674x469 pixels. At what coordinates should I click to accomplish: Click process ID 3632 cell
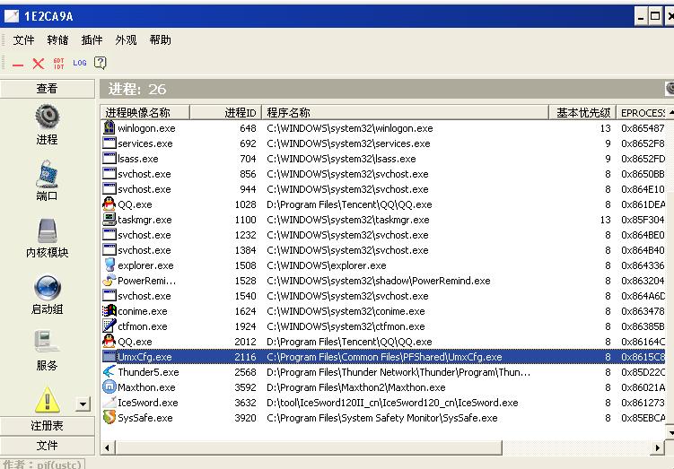tap(245, 403)
